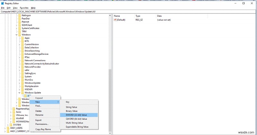Click the Netlogon folder icon
The image size is (257, 135).
click(20, 15)
